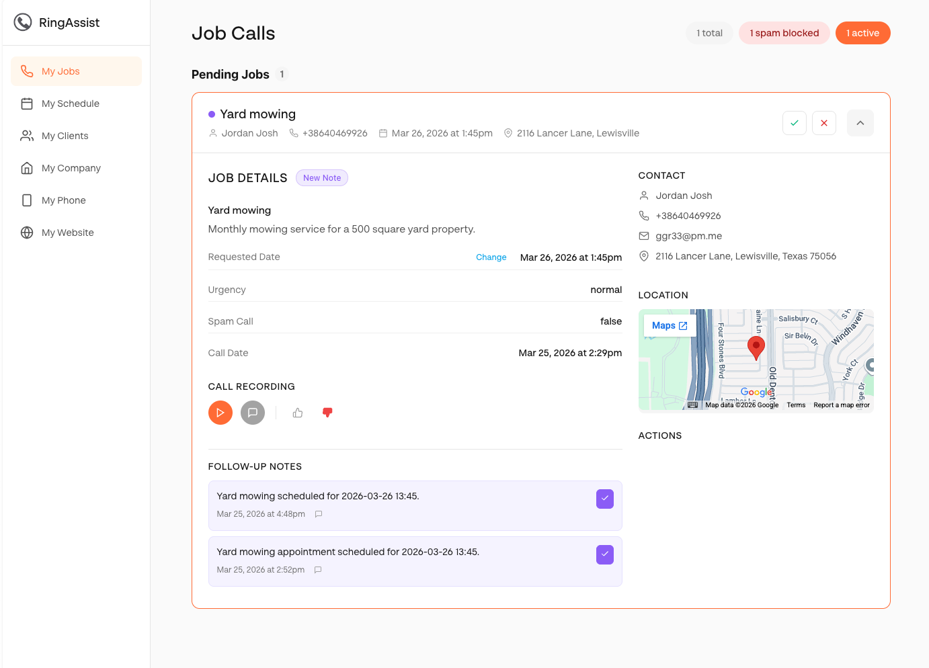Click phone icon in job card header
Viewport: 929px width, 668px height.
[294, 133]
